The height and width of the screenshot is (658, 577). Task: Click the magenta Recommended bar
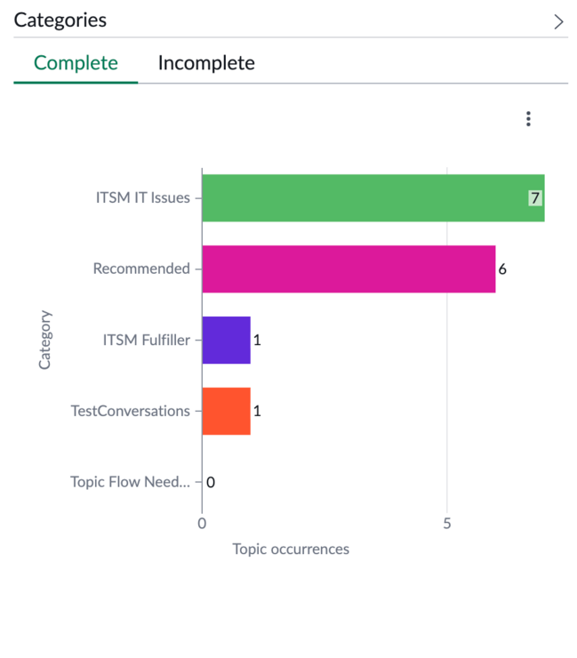click(349, 269)
